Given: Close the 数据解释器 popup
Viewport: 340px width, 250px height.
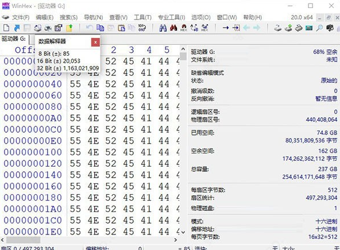Looking at the screenshot, I should [95, 42].
